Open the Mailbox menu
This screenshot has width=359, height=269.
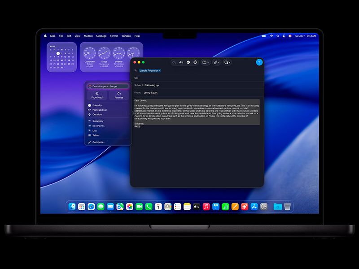[88, 36]
